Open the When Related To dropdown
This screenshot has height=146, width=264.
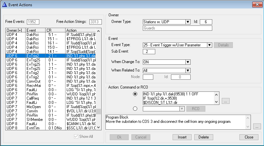(188, 70)
